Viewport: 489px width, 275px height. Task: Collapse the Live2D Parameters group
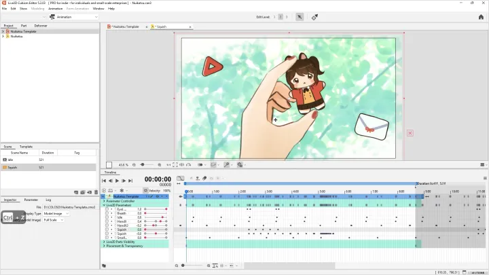coord(104,205)
